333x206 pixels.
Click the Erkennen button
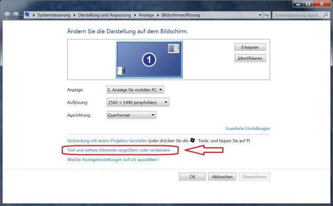point(250,47)
